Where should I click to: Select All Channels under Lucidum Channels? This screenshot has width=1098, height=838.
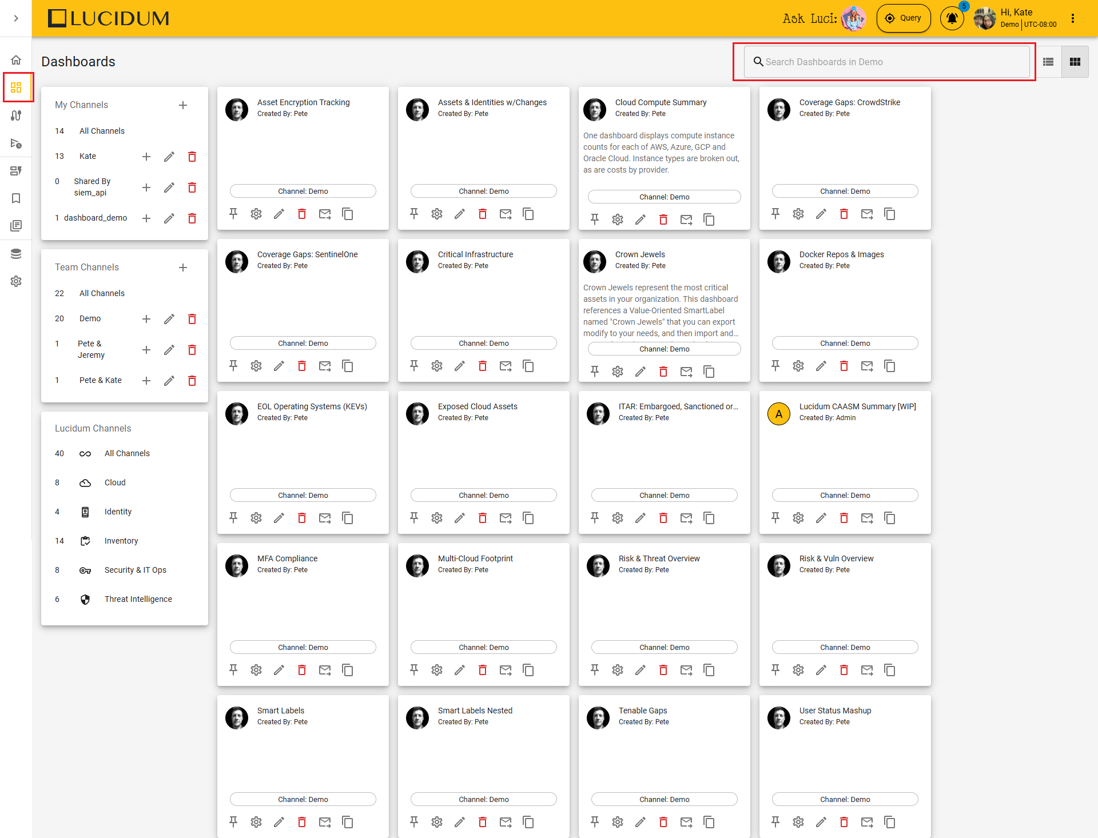click(127, 453)
